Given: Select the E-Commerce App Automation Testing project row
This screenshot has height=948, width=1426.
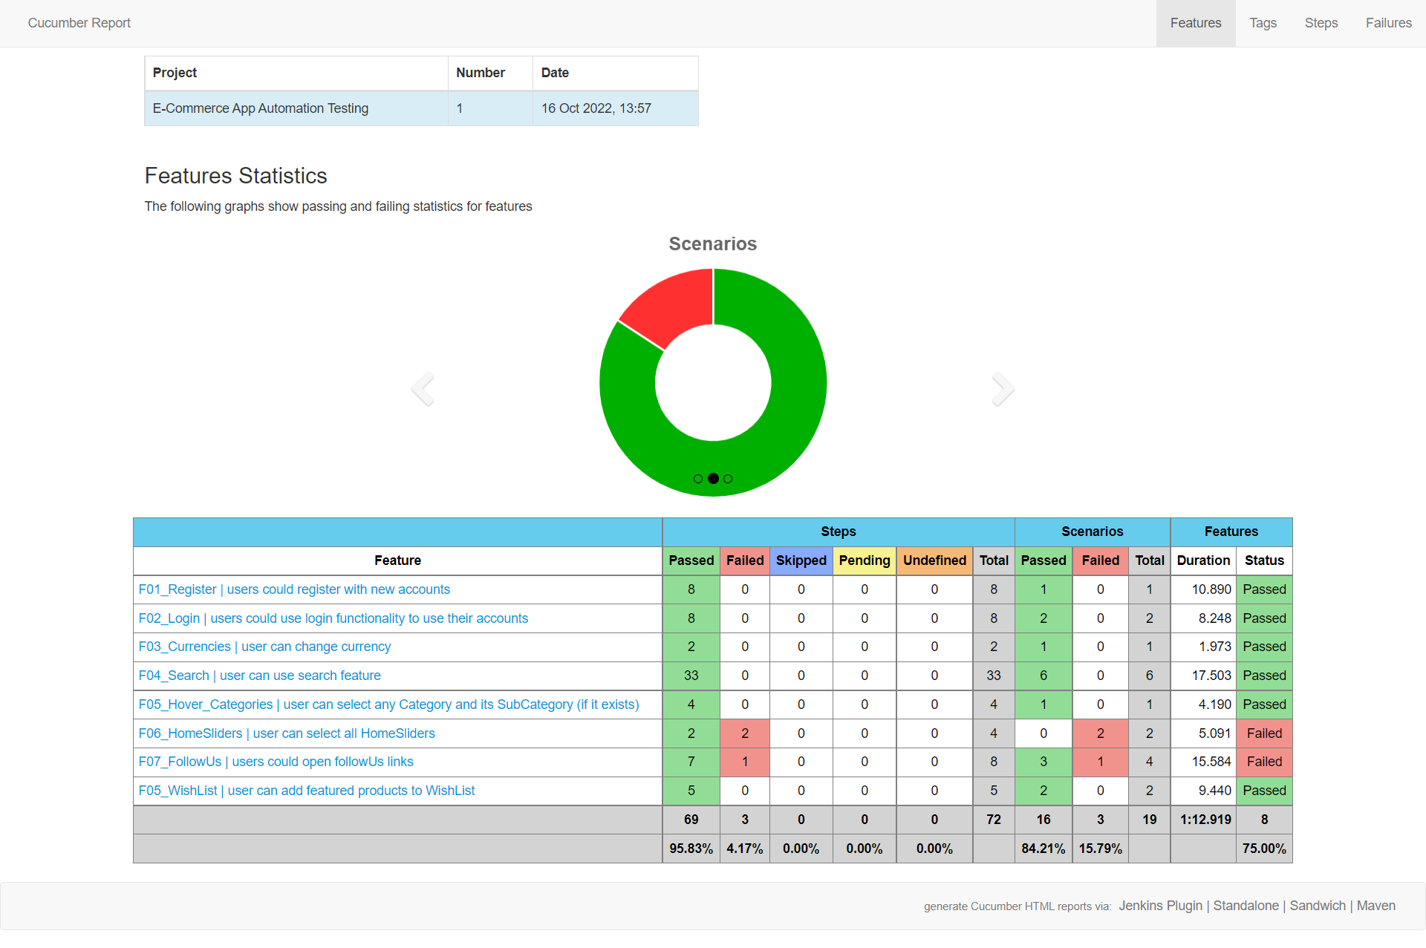Looking at the screenshot, I should 260,108.
